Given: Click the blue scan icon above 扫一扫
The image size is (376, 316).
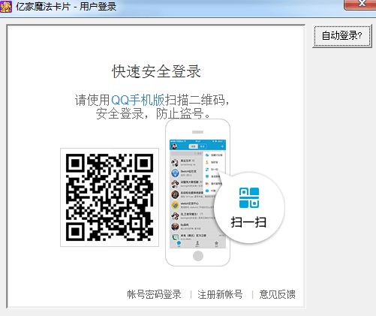Looking at the screenshot, I should click(249, 197).
